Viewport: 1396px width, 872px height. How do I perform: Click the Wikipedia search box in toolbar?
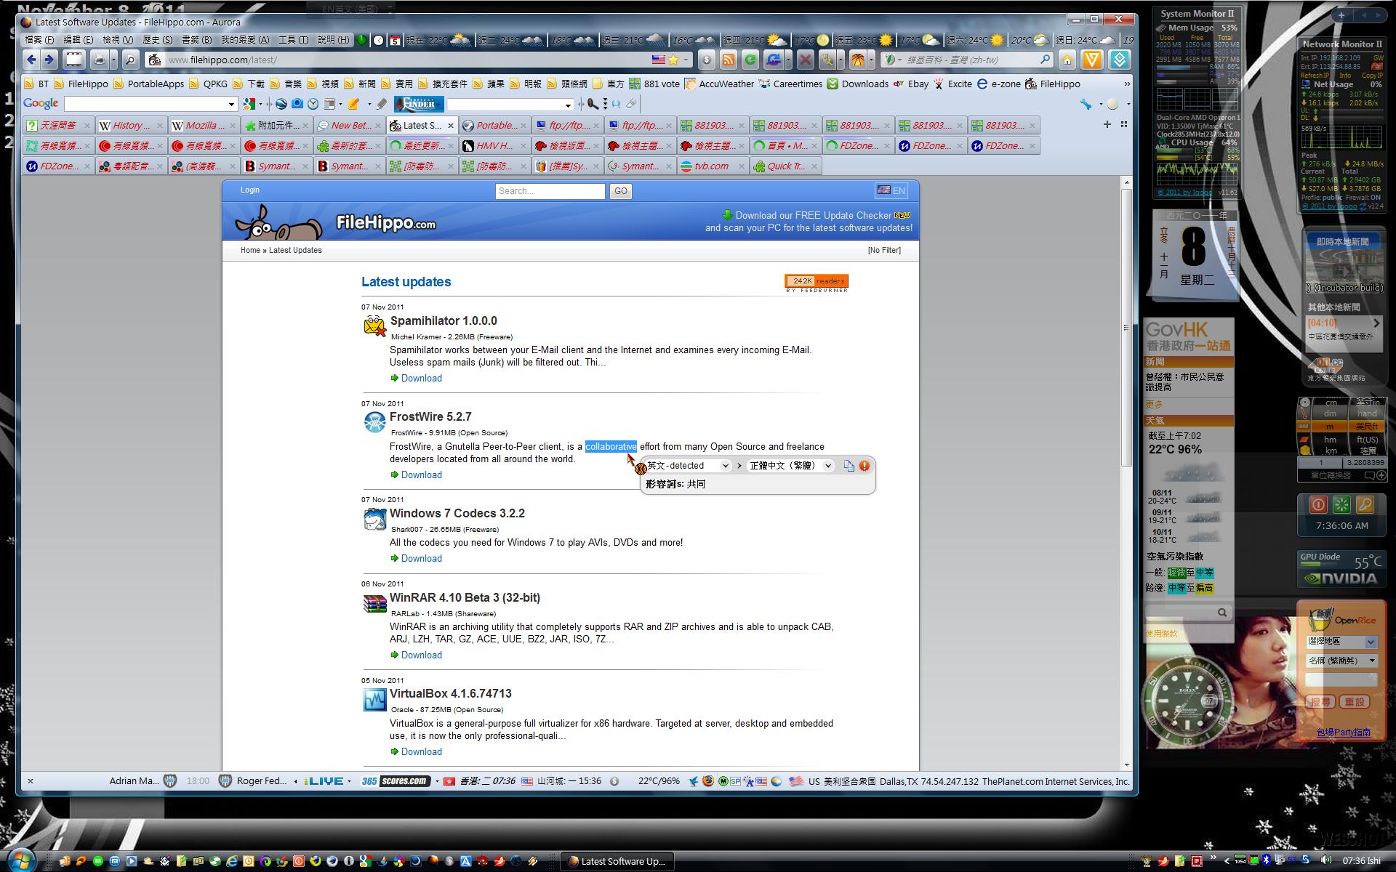tap(967, 60)
